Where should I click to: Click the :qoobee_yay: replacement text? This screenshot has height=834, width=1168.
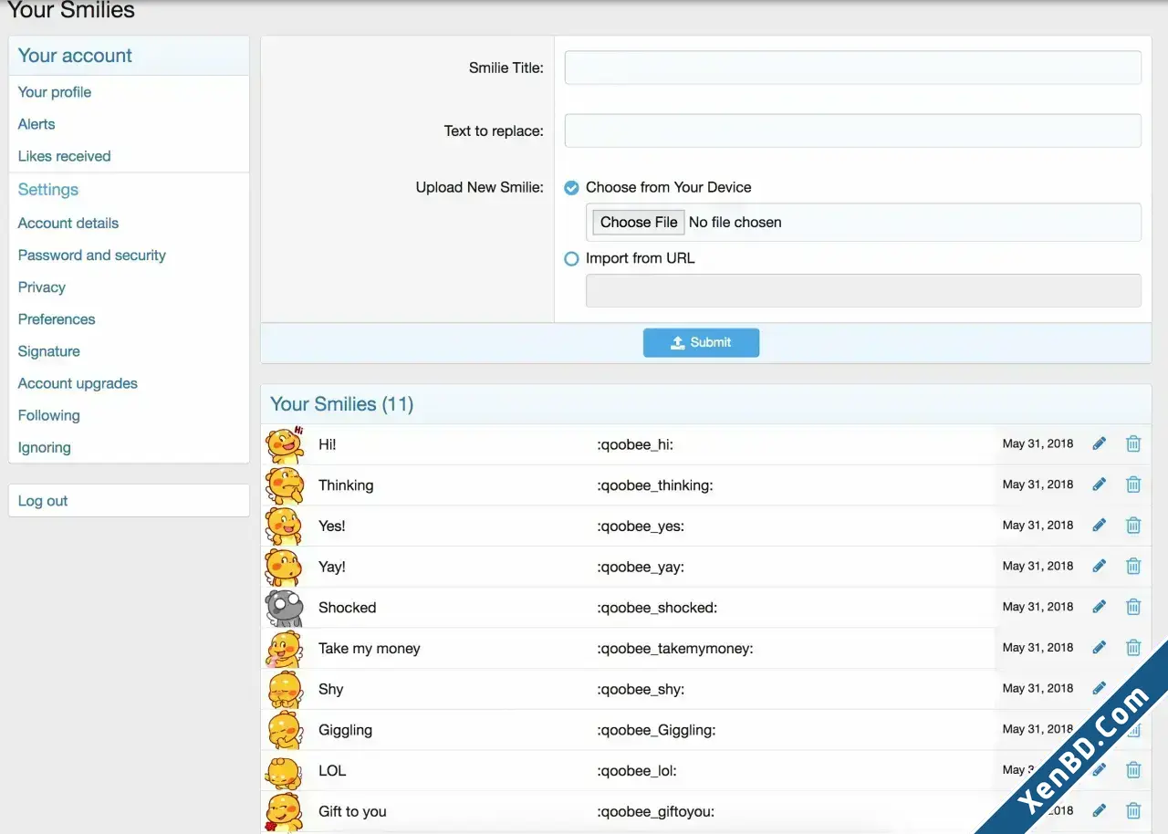point(641,567)
